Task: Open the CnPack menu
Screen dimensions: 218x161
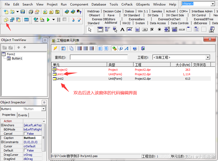Action: pos(127,4)
